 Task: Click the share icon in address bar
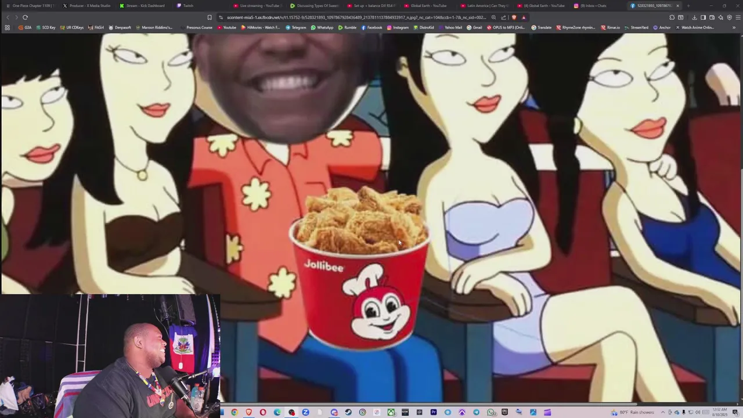click(x=503, y=17)
